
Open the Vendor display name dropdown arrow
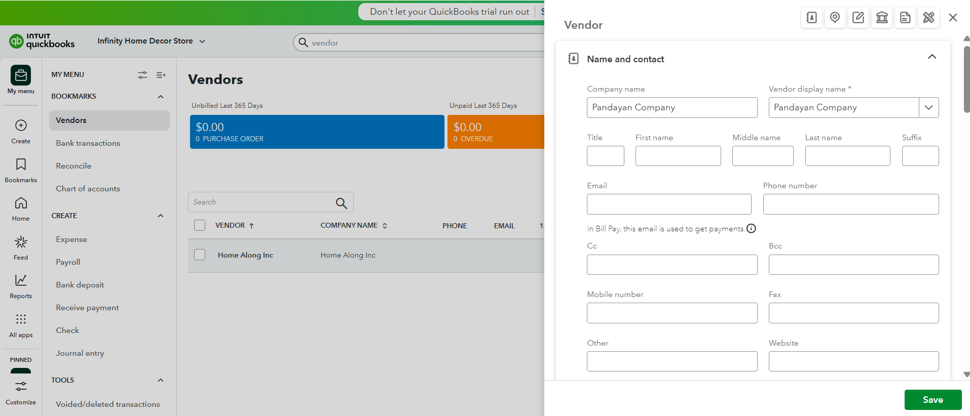[x=928, y=107]
